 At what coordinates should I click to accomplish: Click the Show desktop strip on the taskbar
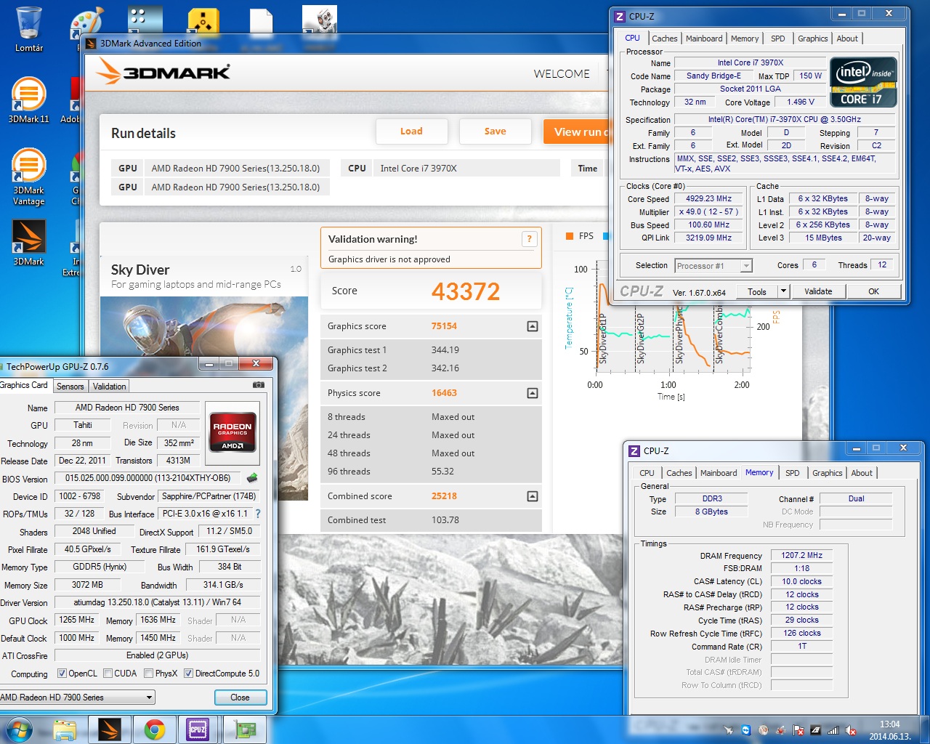pos(924,729)
